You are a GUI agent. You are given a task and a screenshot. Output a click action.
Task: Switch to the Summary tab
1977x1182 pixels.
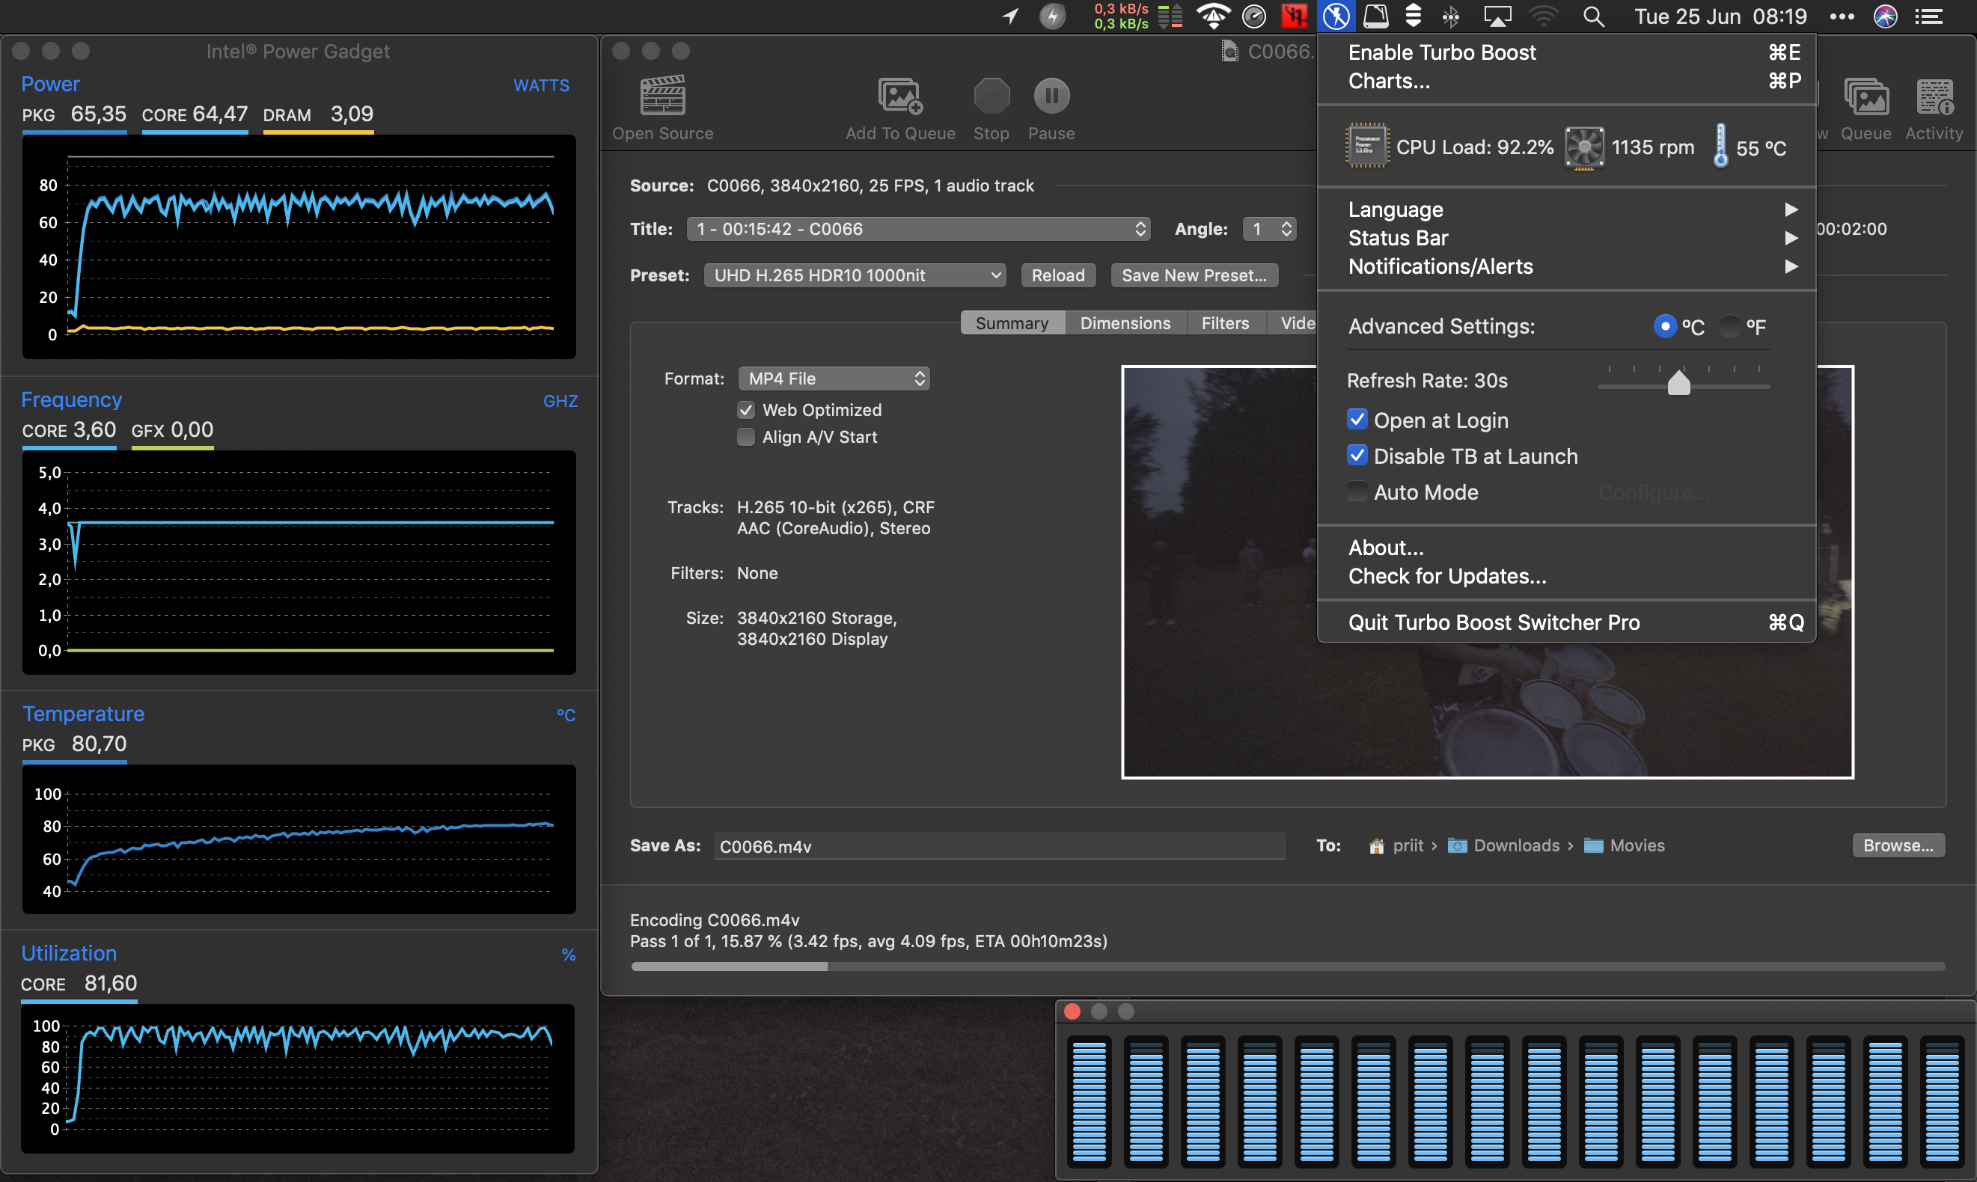1012,322
